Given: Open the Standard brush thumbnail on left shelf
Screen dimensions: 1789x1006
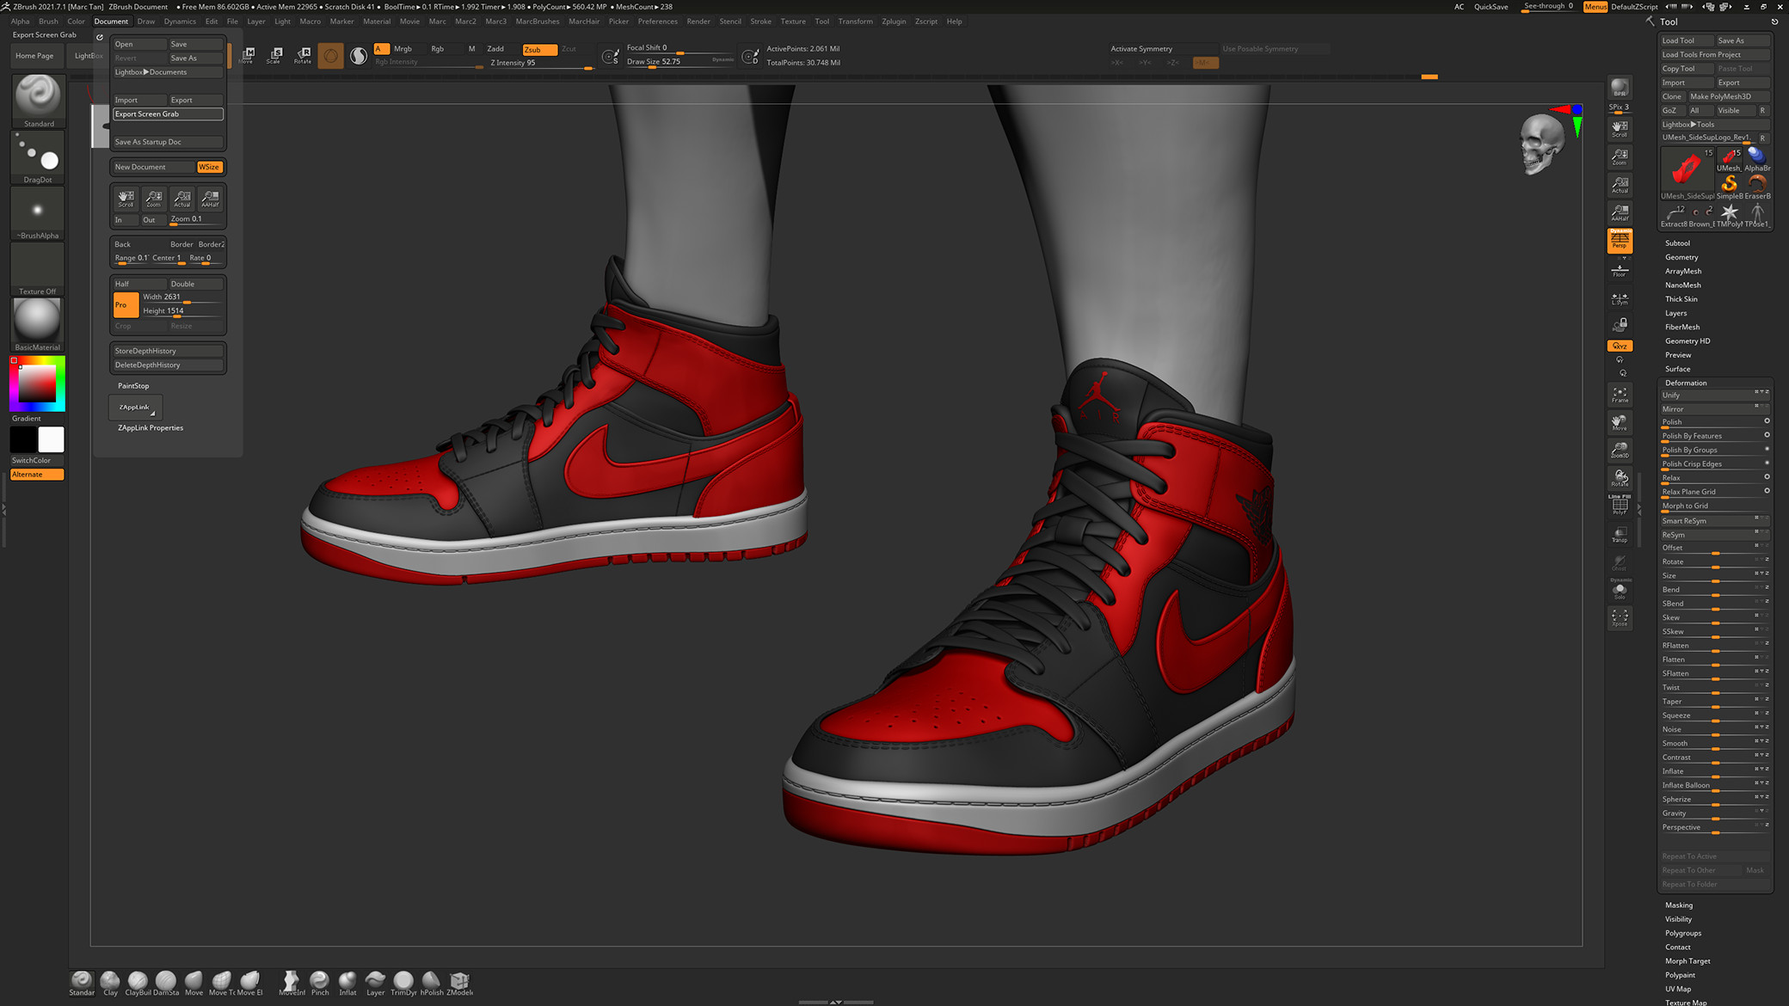Looking at the screenshot, I should pos(38,101).
